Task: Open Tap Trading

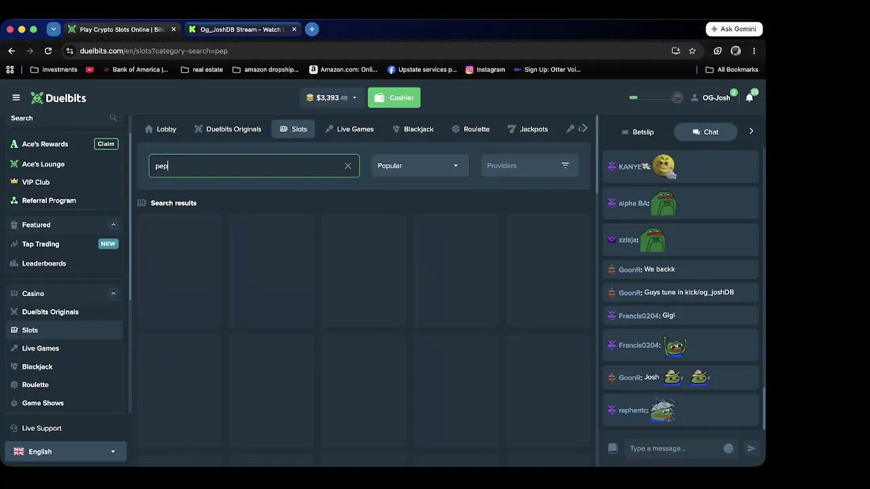Action: point(40,244)
